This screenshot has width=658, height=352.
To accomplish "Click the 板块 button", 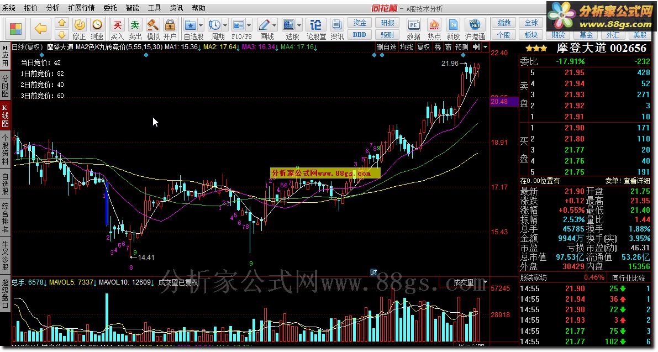I will (x=531, y=35).
